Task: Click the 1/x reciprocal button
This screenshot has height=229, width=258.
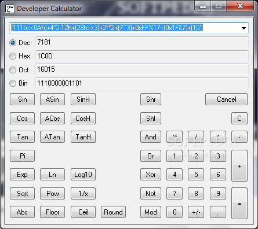Action: (x=83, y=193)
